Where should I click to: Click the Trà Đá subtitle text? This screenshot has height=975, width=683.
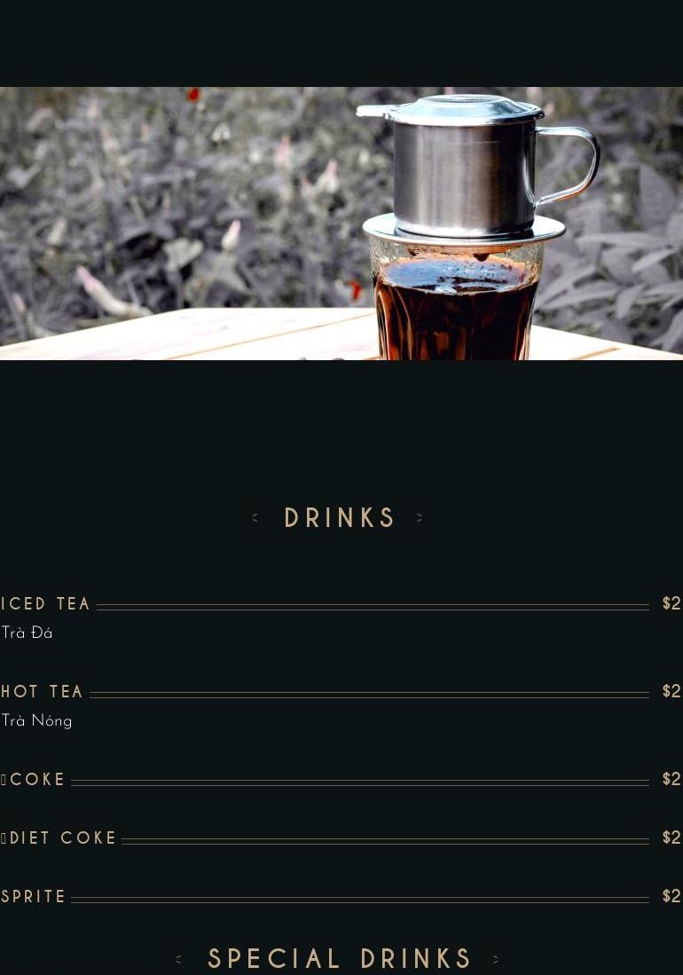[x=27, y=633]
